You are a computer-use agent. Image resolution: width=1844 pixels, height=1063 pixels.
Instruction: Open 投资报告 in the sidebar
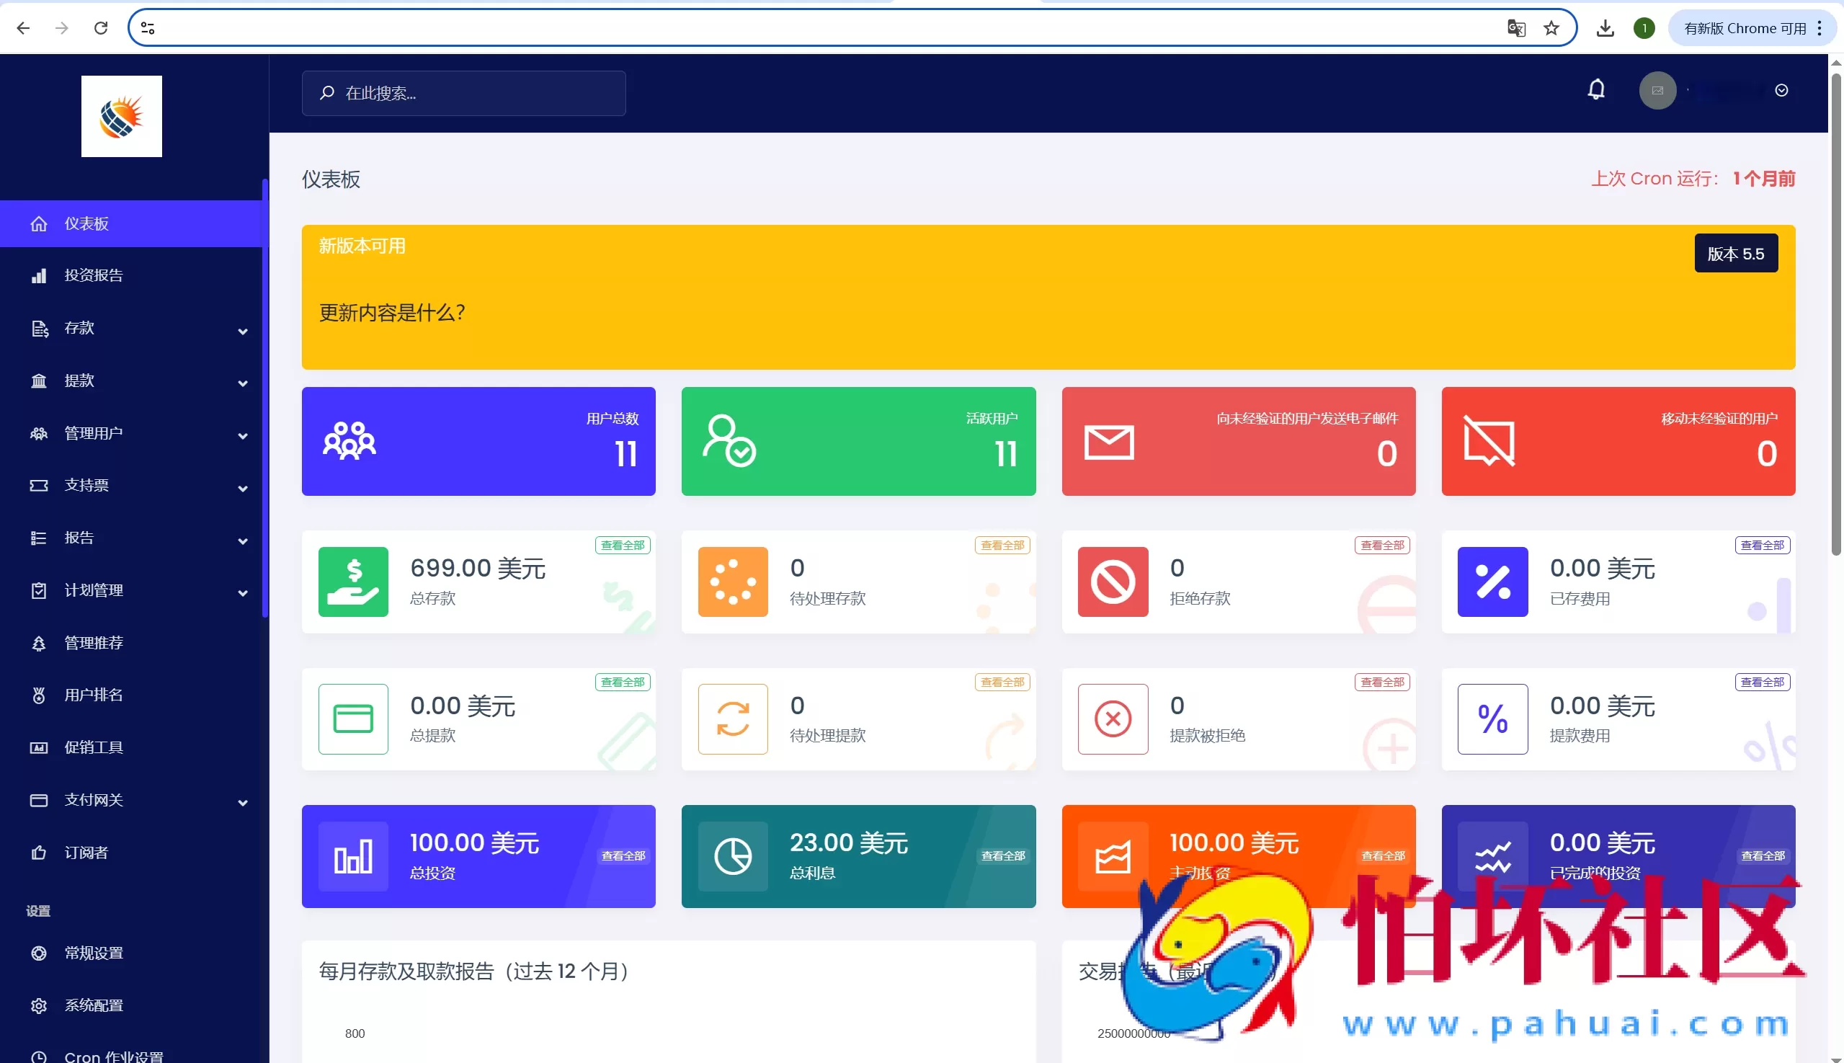[94, 275]
